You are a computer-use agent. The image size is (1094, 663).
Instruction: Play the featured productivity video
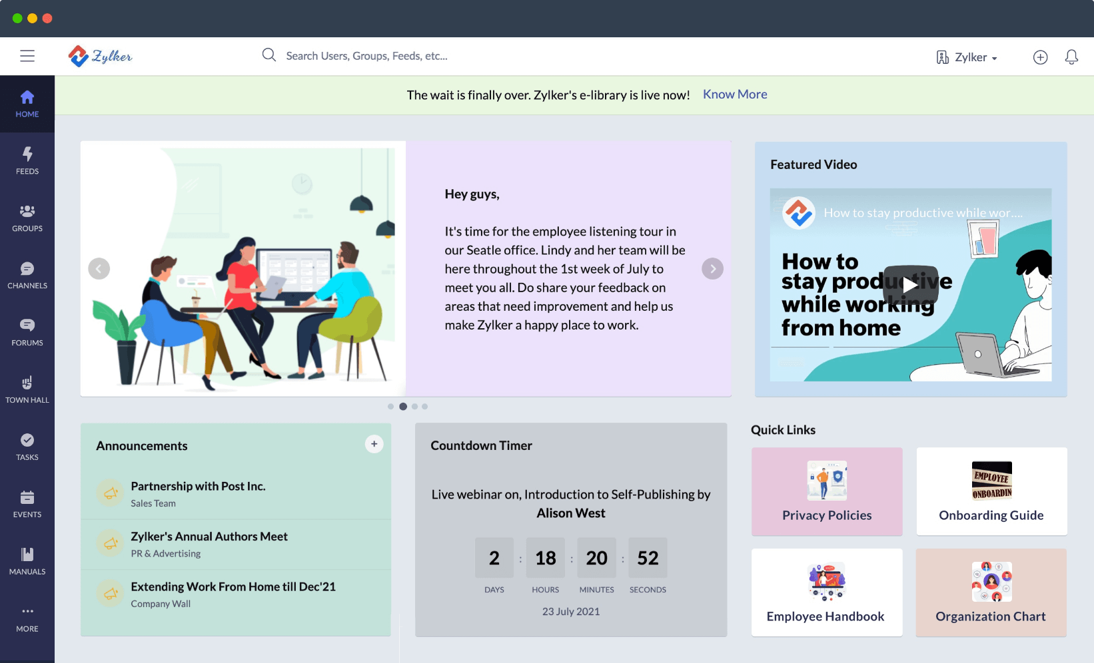(x=910, y=285)
